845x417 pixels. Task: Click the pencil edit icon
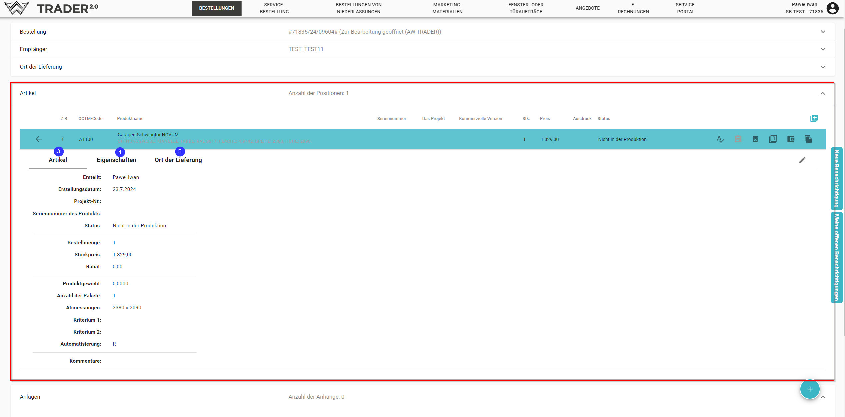click(802, 160)
